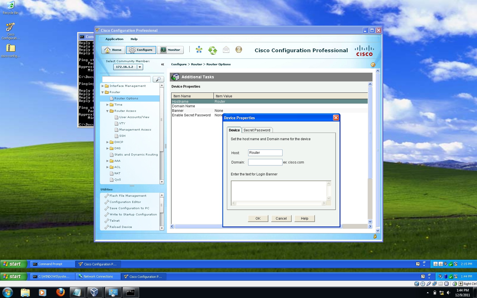This screenshot has height=298, width=477.
Task: Click the green refresh arrows icon
Action: 212,50
